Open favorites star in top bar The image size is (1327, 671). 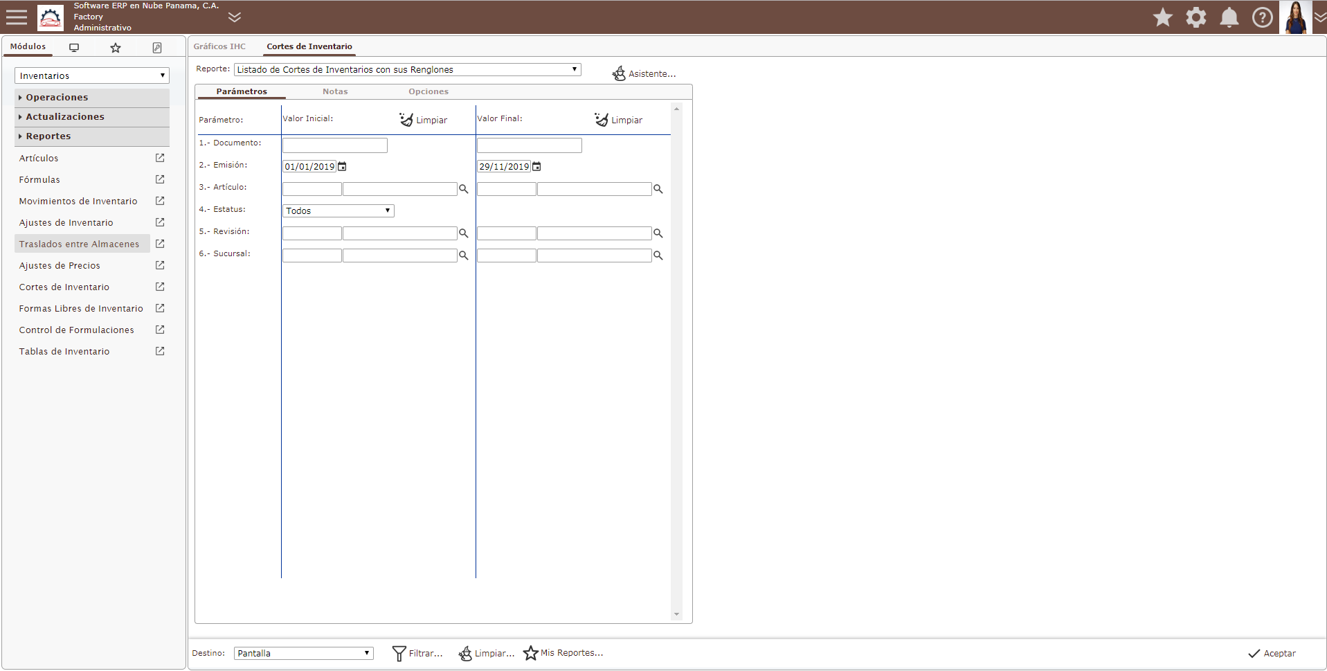pyautogui.click(x=1163, y=17)
